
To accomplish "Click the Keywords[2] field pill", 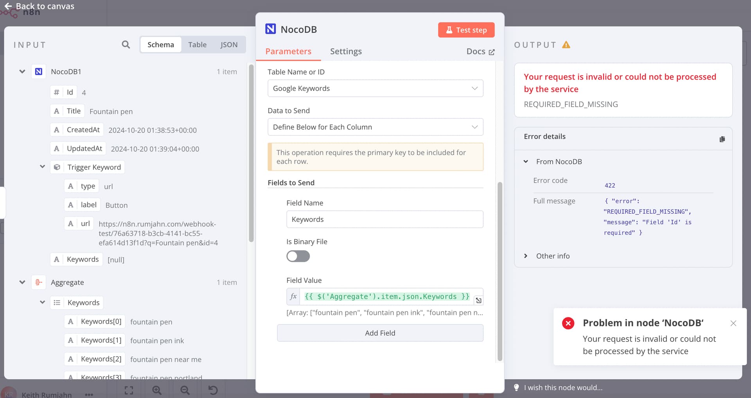I will coord(95,359).
